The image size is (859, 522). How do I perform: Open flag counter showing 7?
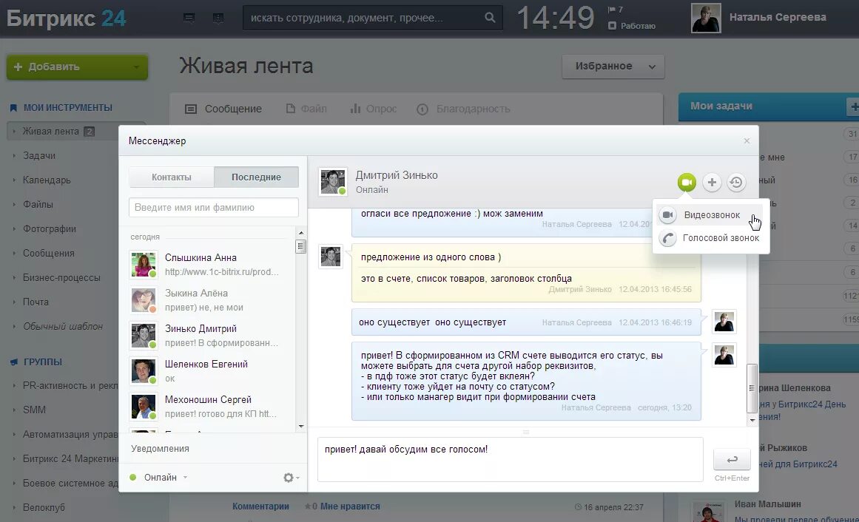tap(616, 10)
